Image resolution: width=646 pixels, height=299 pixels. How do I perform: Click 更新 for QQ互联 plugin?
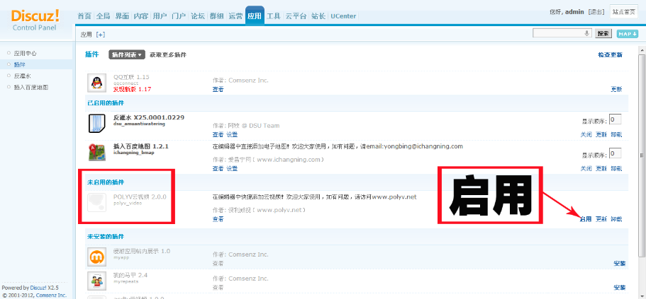click(x=616, y=89)
